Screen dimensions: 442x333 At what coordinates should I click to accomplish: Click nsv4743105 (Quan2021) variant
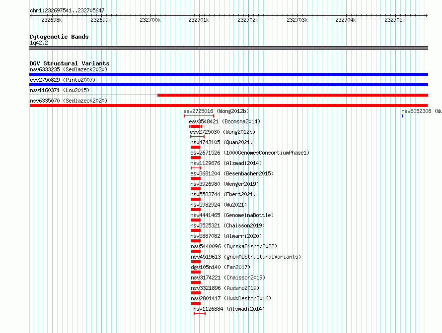click(221, 142)
